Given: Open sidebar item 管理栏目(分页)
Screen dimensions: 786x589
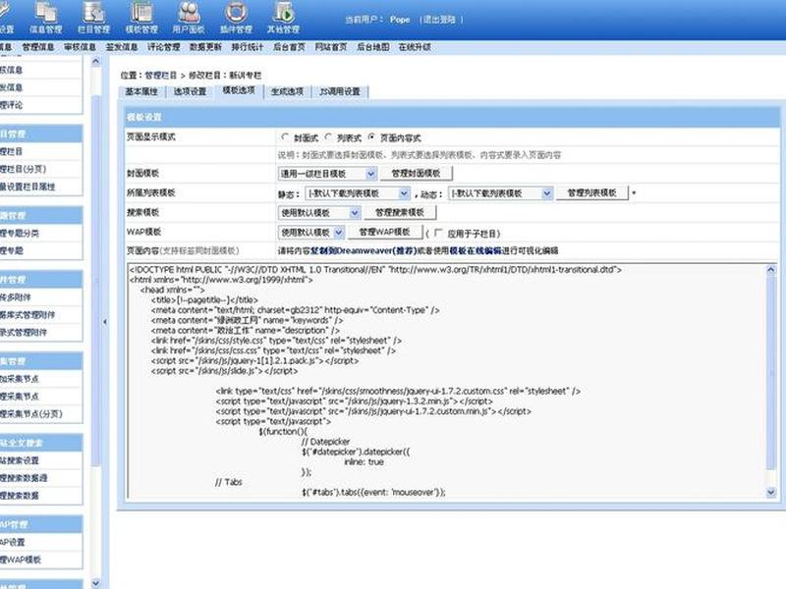Looking at the screenshot, I should (23, 169).
